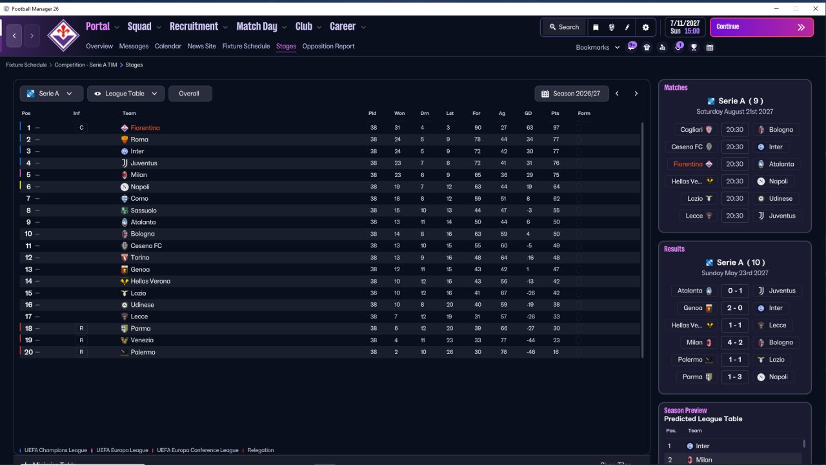Sort the table by GD column header

pos(529,114)
